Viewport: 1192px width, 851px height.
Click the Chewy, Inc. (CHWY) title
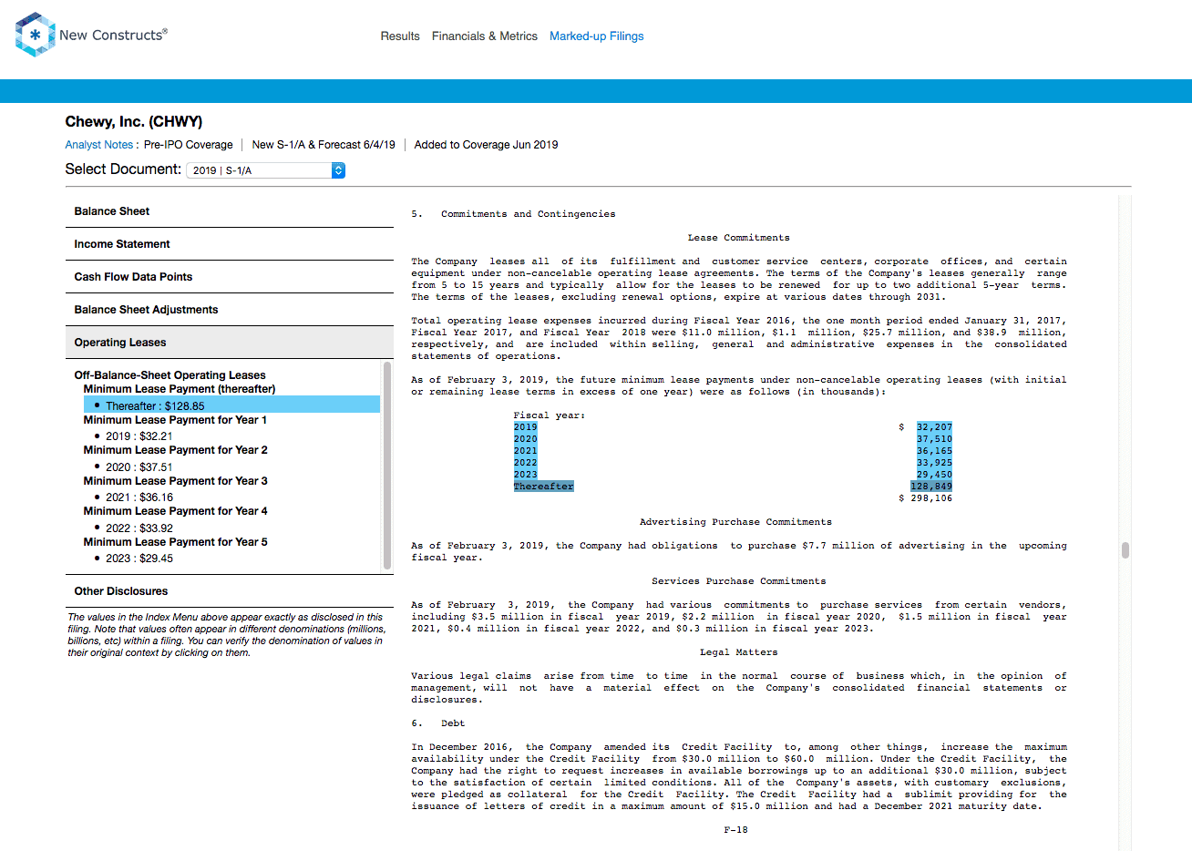pos(134,122)
